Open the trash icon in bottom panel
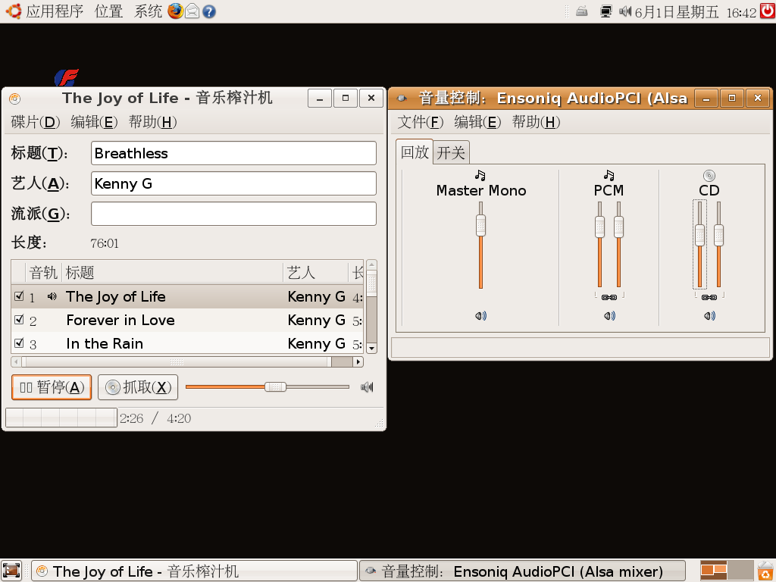 coord(765,571)
